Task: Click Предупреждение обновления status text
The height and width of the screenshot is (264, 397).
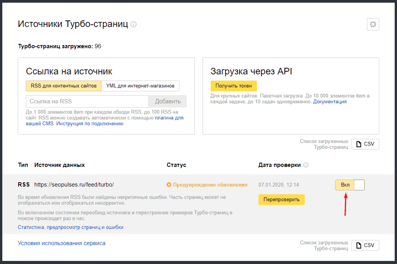Action: click(210, 185)
